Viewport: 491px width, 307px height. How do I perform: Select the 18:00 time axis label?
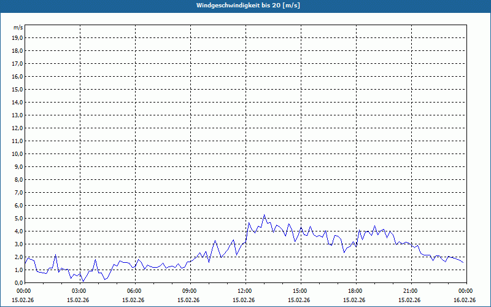coord(355,291)
